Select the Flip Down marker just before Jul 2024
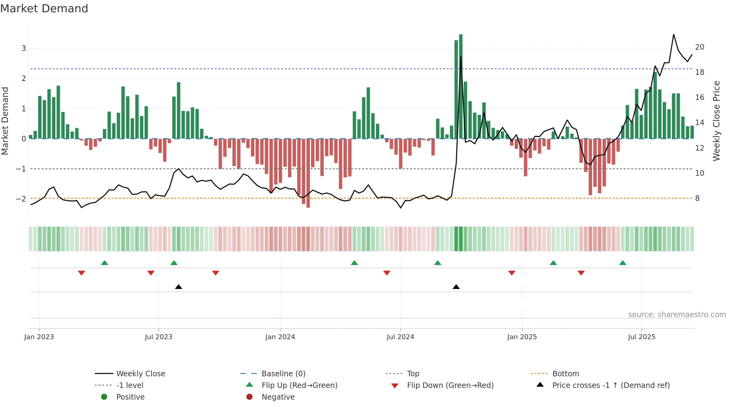The height and width of the screenshot is (414, 737). (x=387, y=273)
